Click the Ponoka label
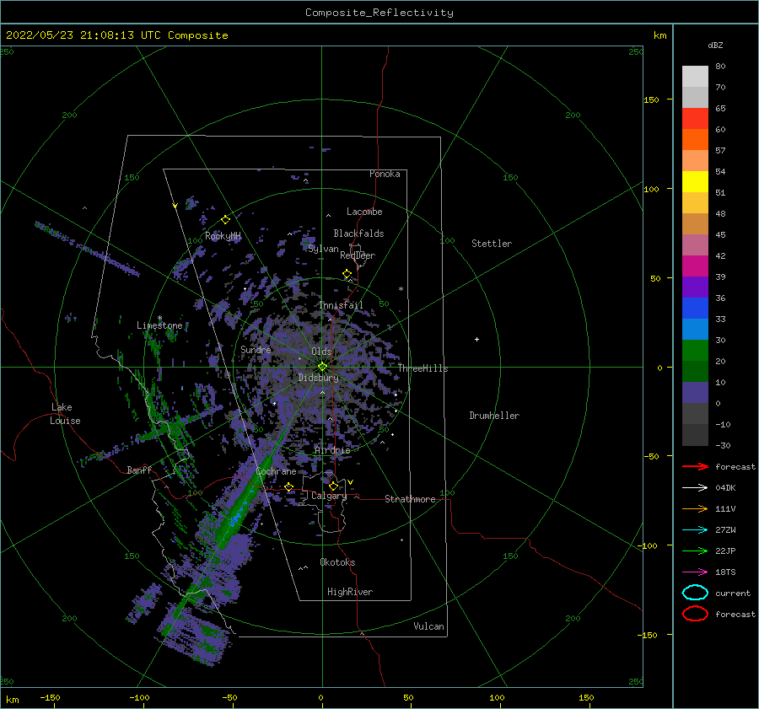759x709 pixels. click(385, 174)
